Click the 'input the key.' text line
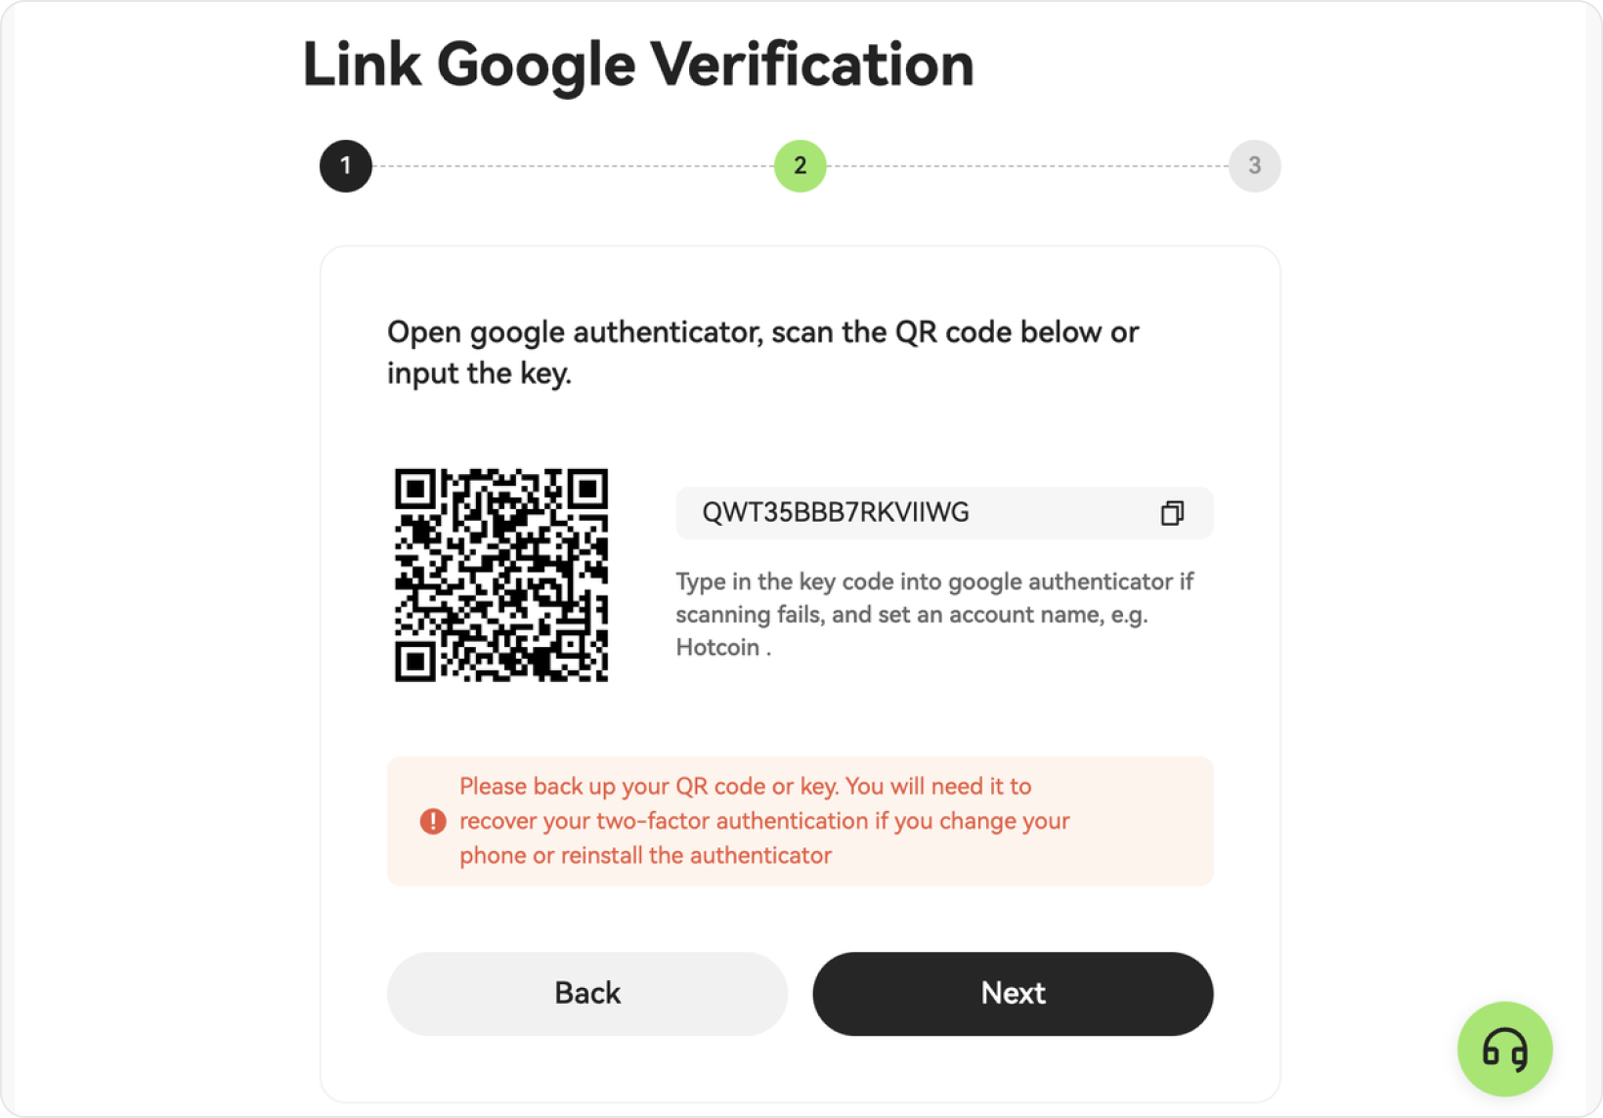 tap(479, 374)
